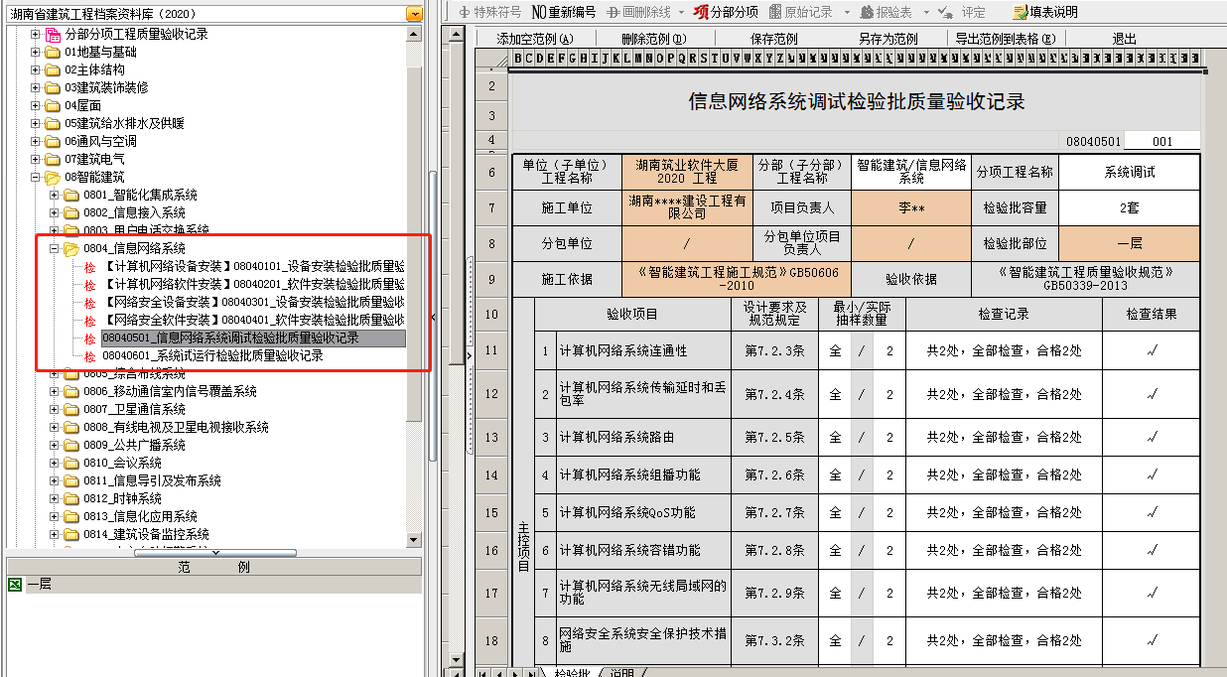Select the 04屋面 folder icon
The image size is (1227, 677).
(53, 105)
